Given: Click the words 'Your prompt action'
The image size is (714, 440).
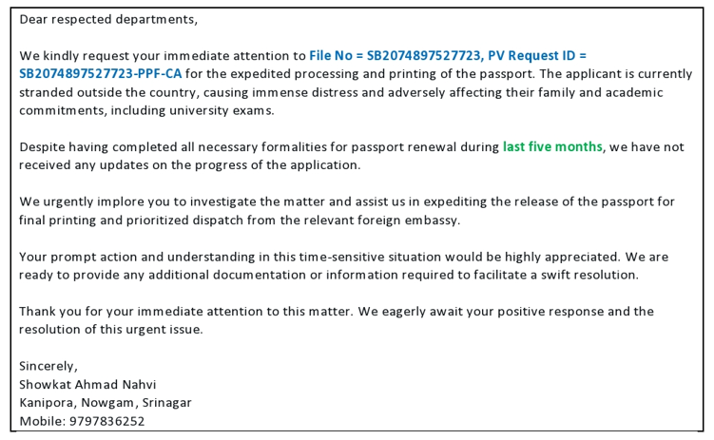Looking at the screenshot, I should (x=78, y=257).
